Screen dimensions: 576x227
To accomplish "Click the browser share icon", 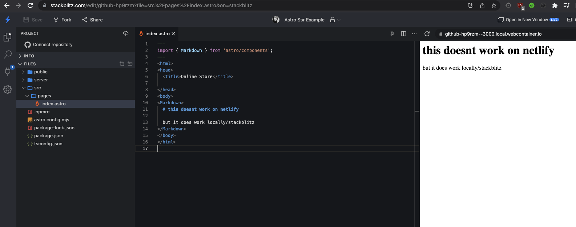I will coord(482,5).
